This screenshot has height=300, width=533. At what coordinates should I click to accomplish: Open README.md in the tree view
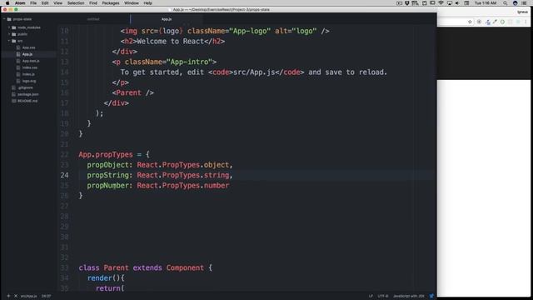coord(27,101)
